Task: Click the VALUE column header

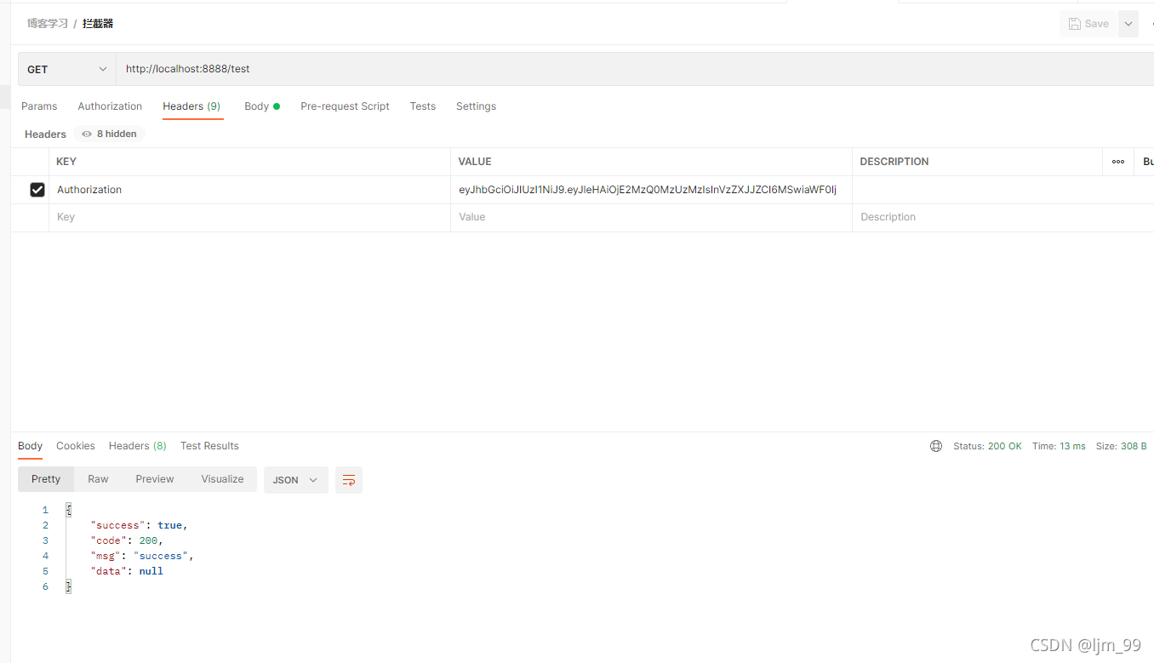Action: 475,162
